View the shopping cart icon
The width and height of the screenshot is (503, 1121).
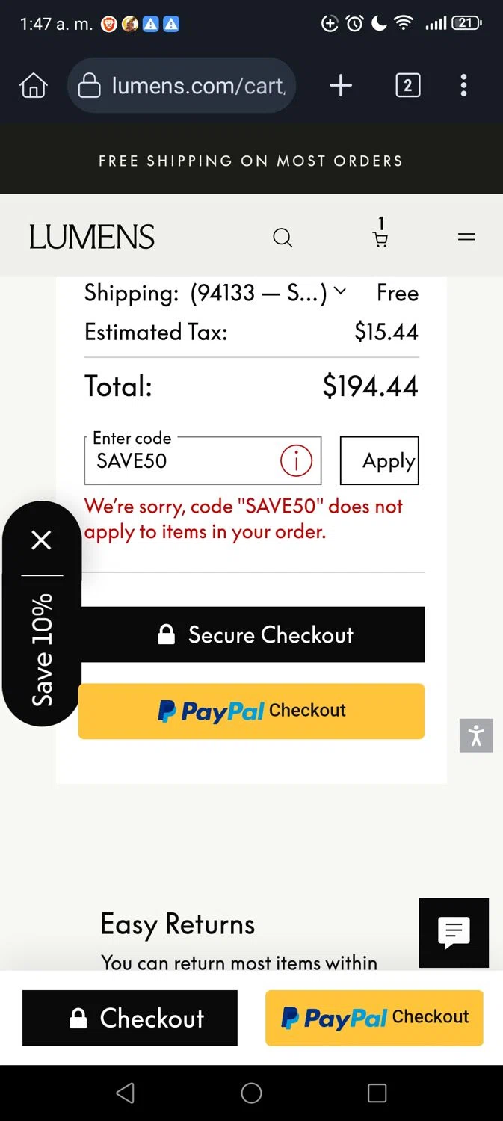point(380,238)
